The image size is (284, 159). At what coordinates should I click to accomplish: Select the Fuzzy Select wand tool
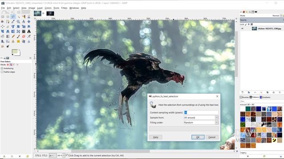pyautogui.click(x=18, y=17)
